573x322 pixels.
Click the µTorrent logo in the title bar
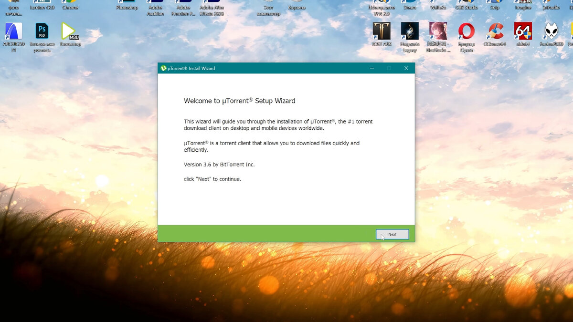tap(163, 68)
